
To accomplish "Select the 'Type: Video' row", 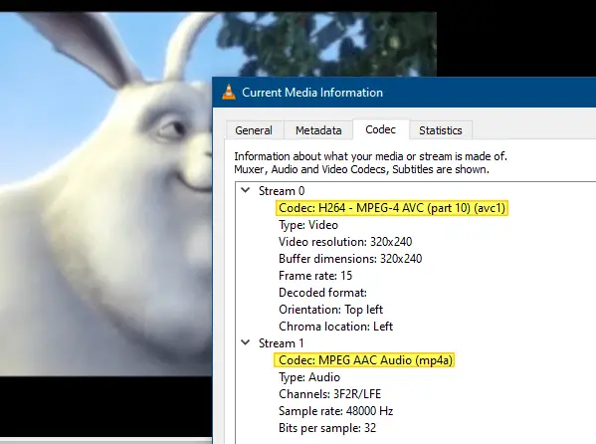I will tap(308, 225).
